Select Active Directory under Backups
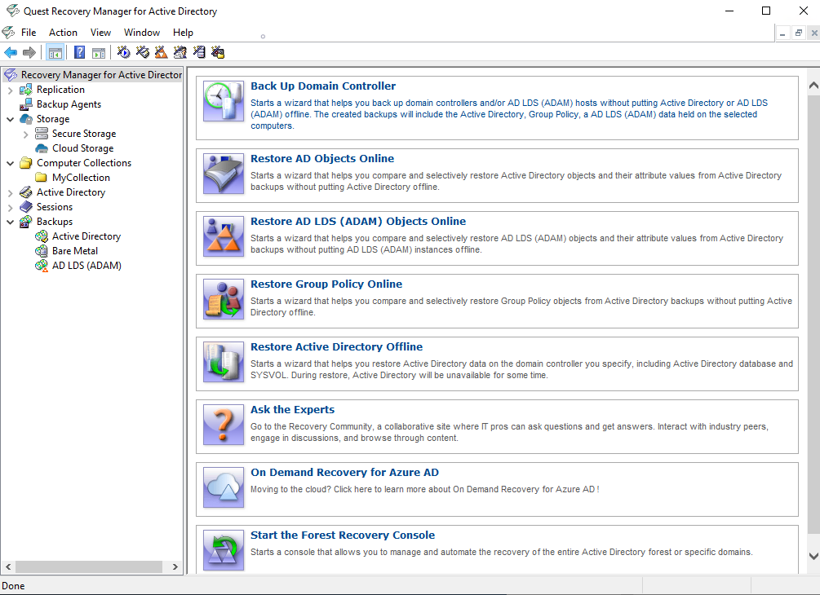Image resolution: width=820 pixels, height=595 pixels. pos(86,236)
